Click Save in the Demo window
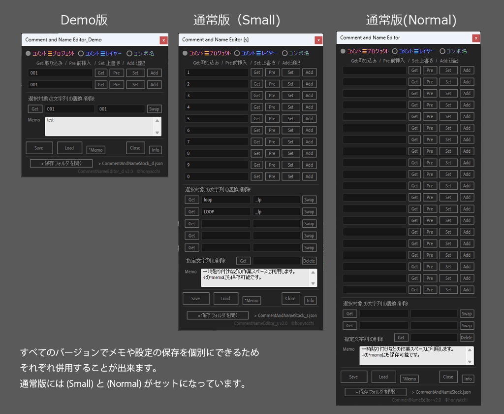 pyautogui.click(x=39, y=148)
